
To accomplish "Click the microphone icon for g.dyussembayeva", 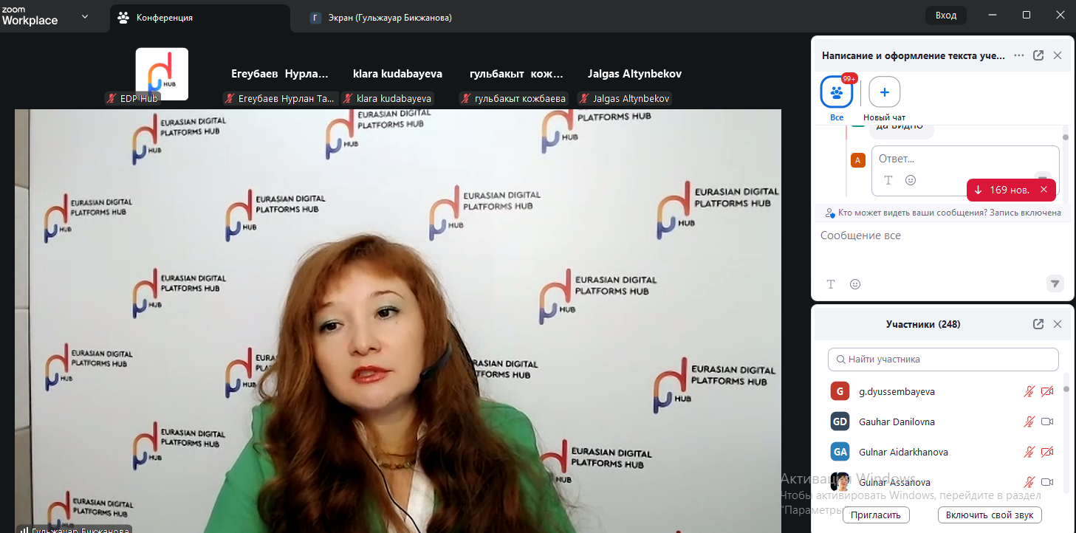I will [1029, 391].
